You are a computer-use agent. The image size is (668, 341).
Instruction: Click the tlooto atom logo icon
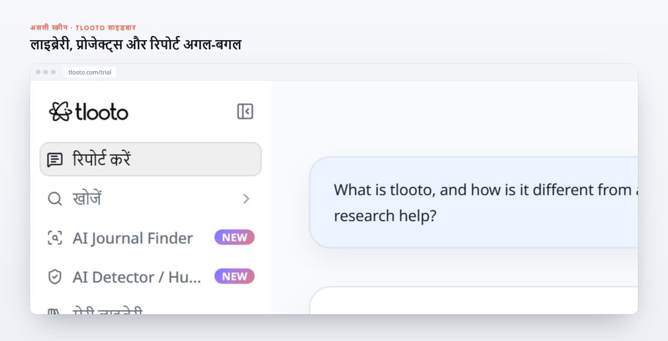point(60,112)
